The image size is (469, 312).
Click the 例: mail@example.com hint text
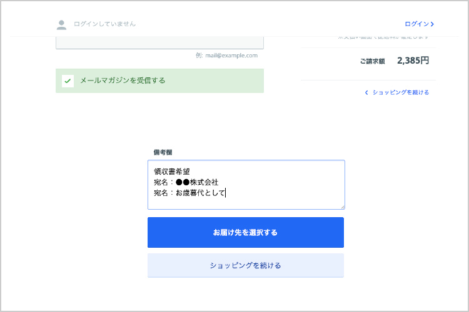pos(227,56)
